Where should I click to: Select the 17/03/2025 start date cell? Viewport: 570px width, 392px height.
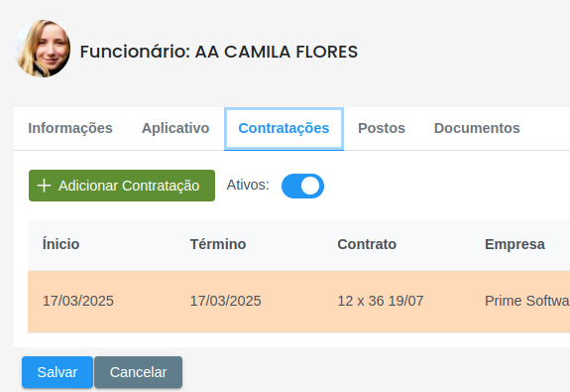point(78,301)
